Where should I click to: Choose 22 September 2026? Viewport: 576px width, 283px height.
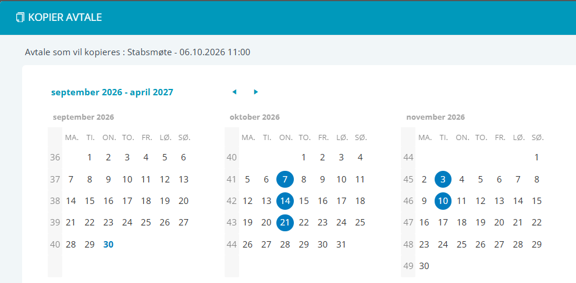pyautogui.click(x=90, y=223)
